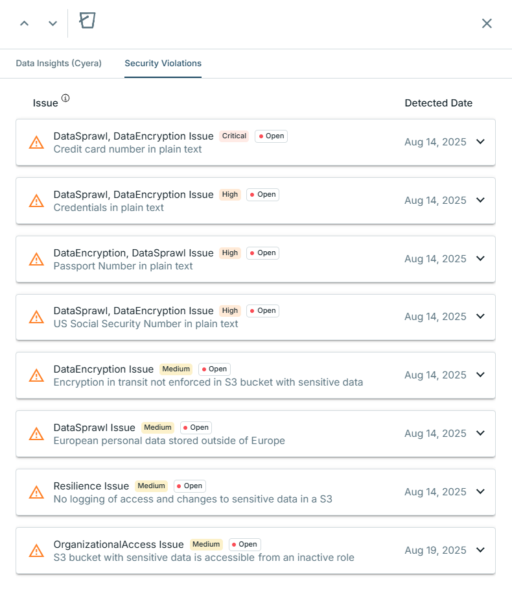Image resolution: width=512 pixels, height=594 pixels.
Task: Close the details panel
Action: 487,23
